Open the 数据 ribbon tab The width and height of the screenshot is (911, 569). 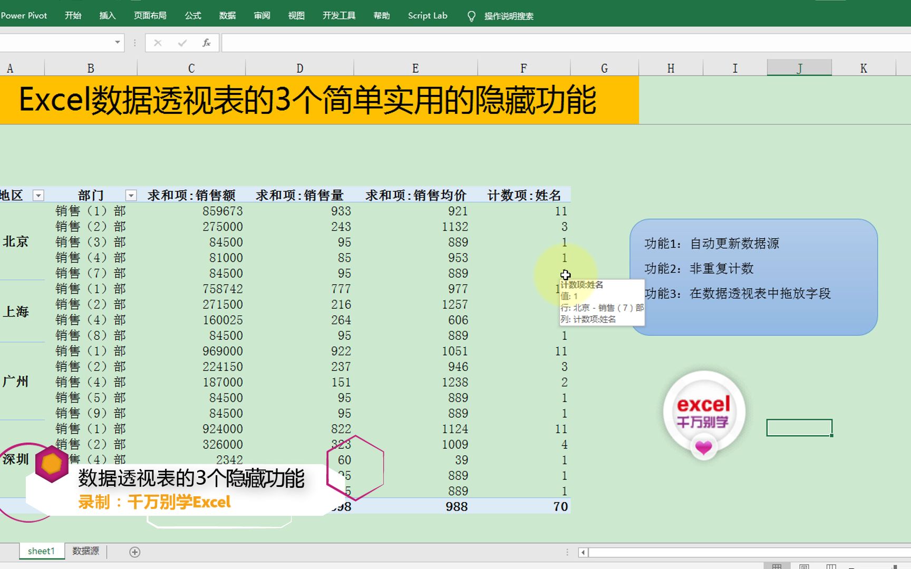pyautogui.click(x=227, y=16)
